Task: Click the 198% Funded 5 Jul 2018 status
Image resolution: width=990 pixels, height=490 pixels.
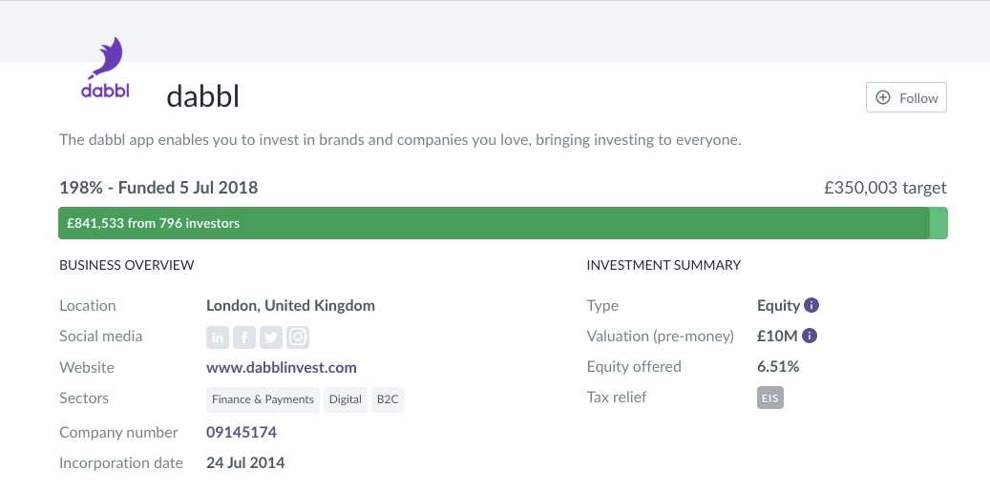Action: tap(158, 188)
